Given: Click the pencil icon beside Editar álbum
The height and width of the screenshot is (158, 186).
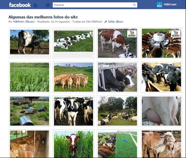Looking at the screenshot, I should [106, 22].
